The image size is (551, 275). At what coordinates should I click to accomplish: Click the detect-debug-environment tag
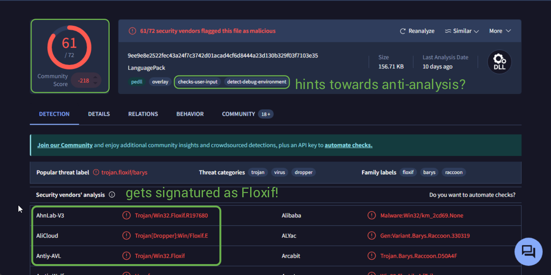pos(257,82)
